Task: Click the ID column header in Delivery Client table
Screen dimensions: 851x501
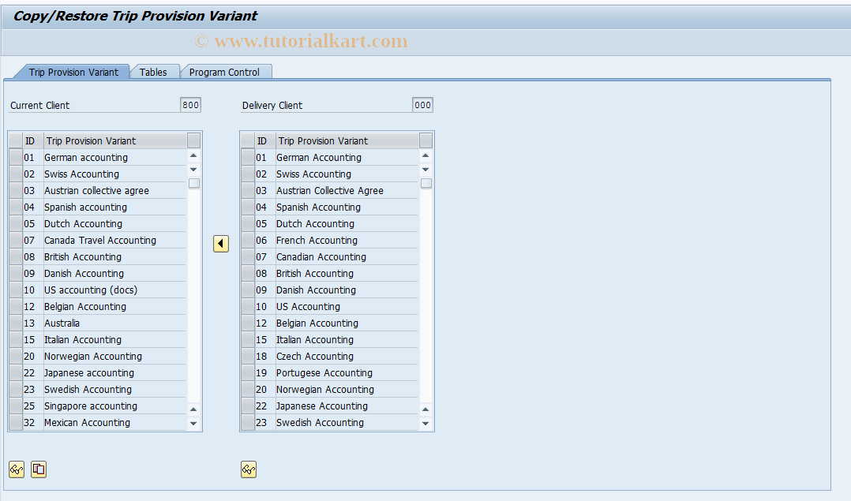Action: 265,141
